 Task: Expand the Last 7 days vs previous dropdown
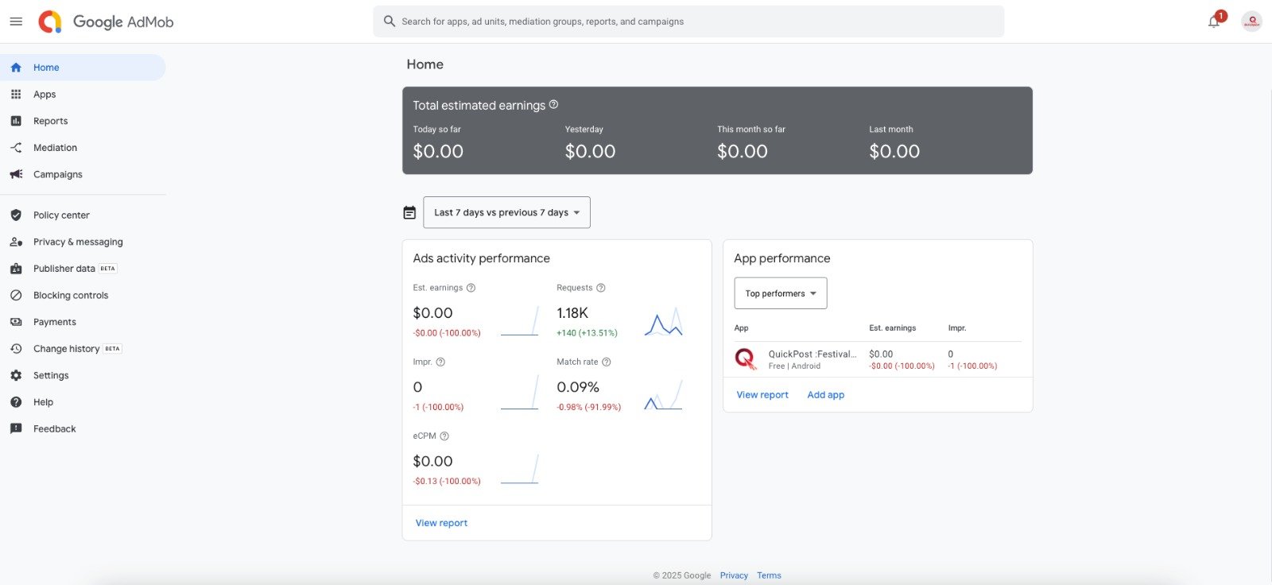506,212
